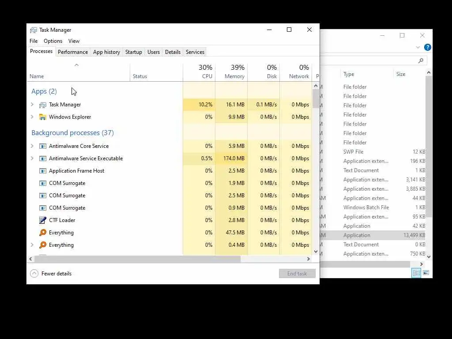
Task: Select the 174.0 MB memory cell
Action: click(231, 158)
